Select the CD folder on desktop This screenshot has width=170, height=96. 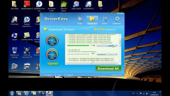pyautogui.click(x=101, y=5)
